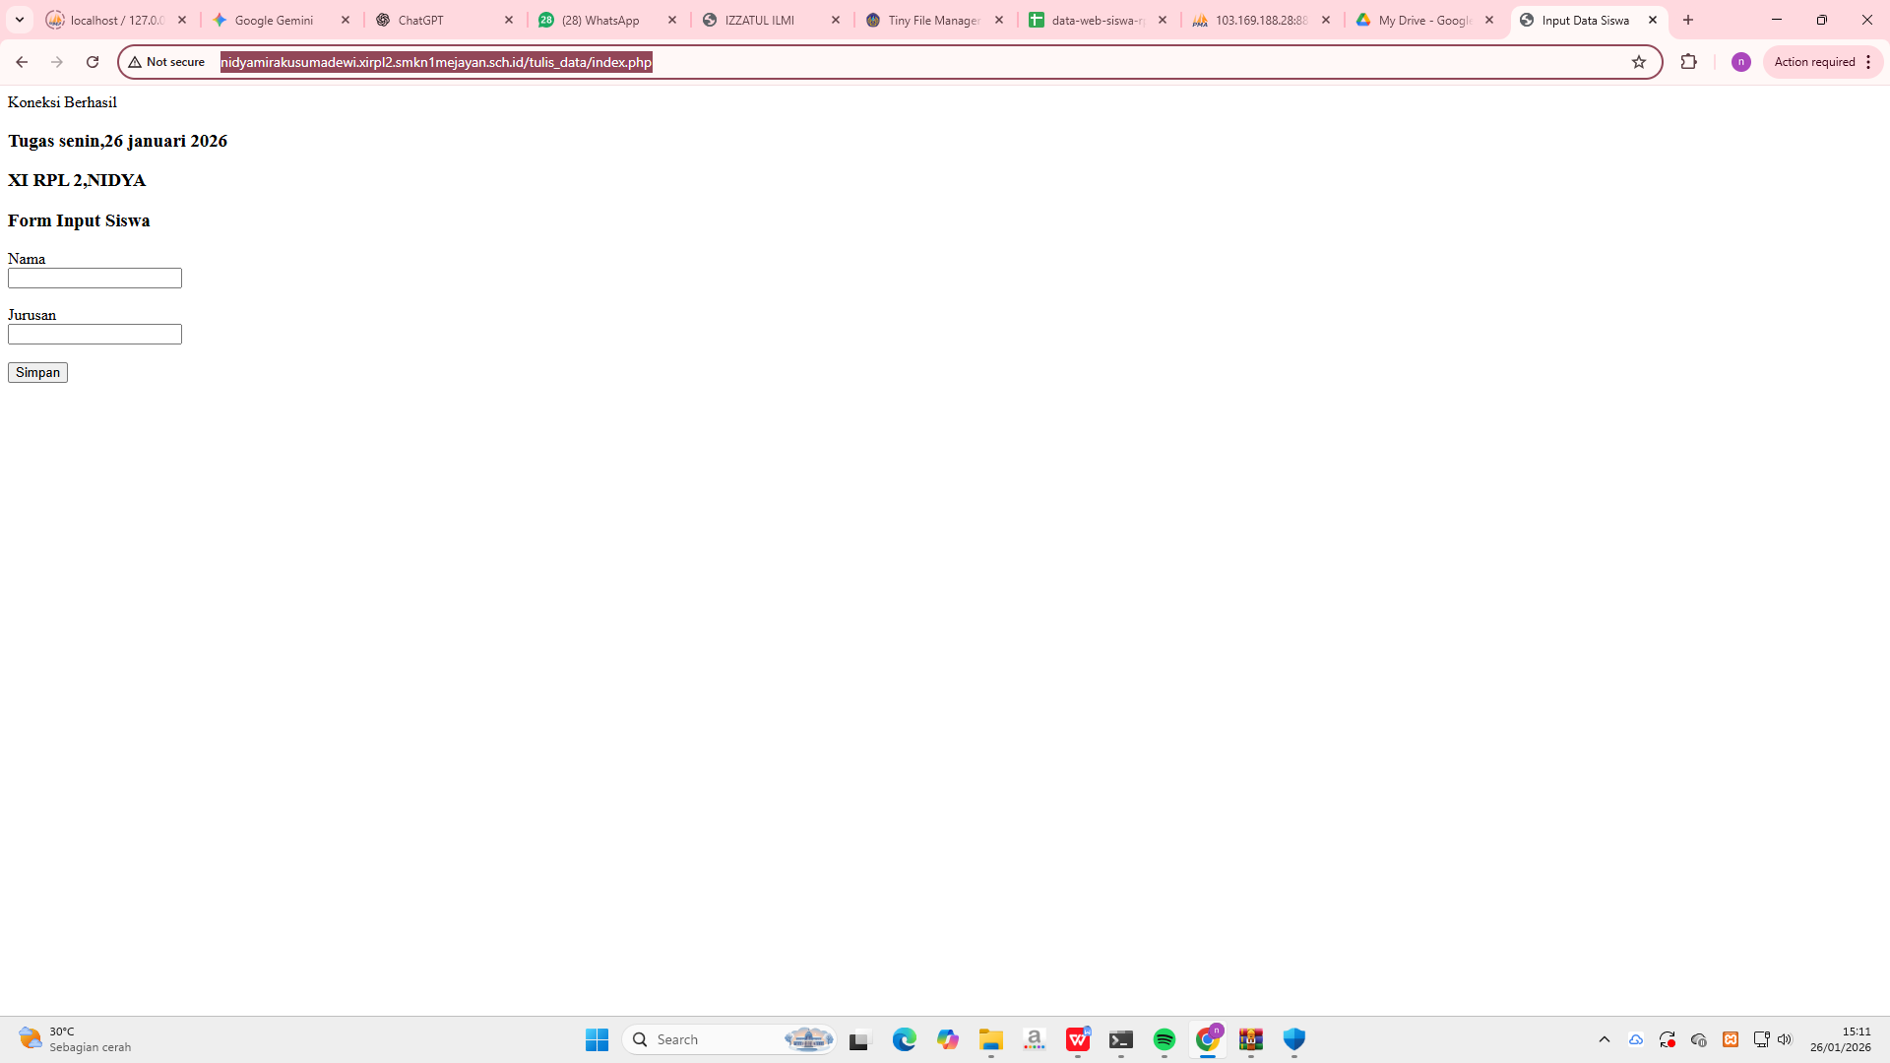
Task: Switch to the Tiny File Manager tab
Action: coord(925,20)
